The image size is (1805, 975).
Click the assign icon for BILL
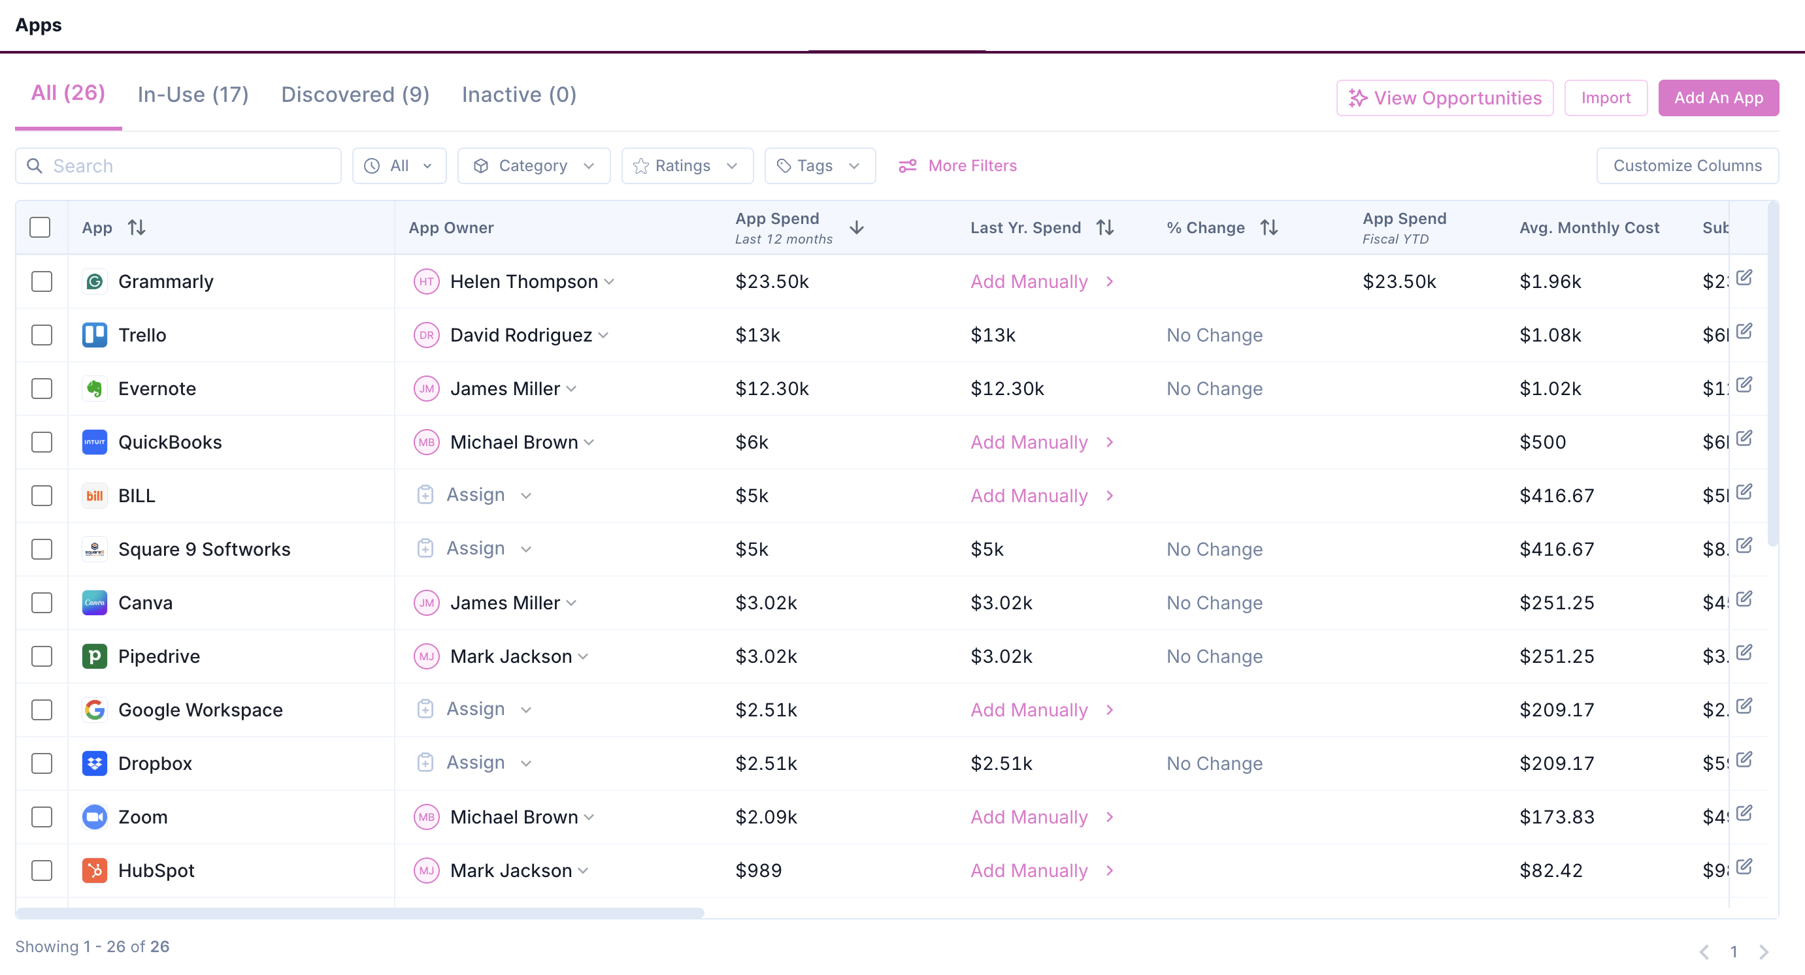(x=425, y=495)
